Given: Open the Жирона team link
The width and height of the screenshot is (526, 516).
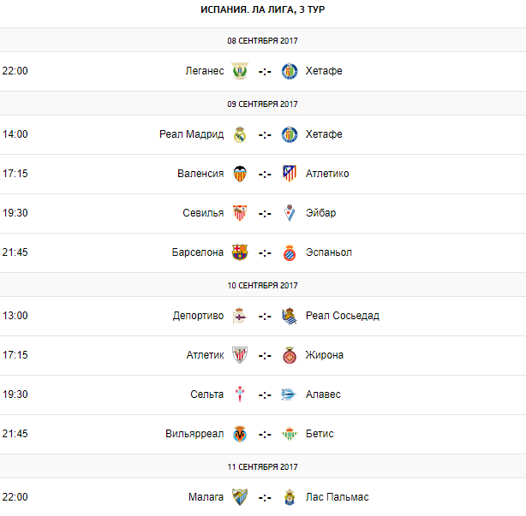Looking at the screenshot, I should [325, 355].
